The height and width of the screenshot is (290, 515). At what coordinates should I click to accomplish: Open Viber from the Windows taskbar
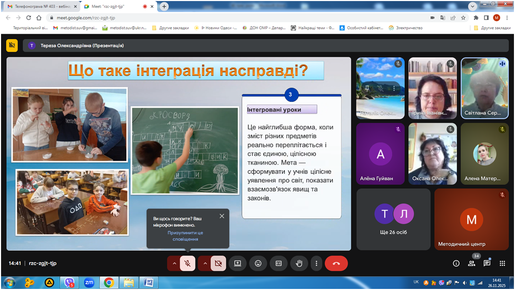coord(69,283)
